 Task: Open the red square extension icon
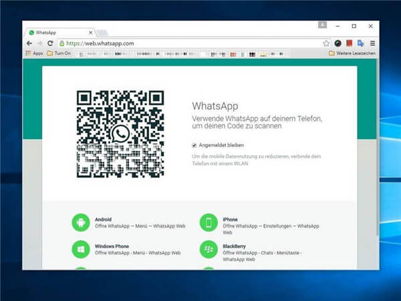tap(349, 43)
